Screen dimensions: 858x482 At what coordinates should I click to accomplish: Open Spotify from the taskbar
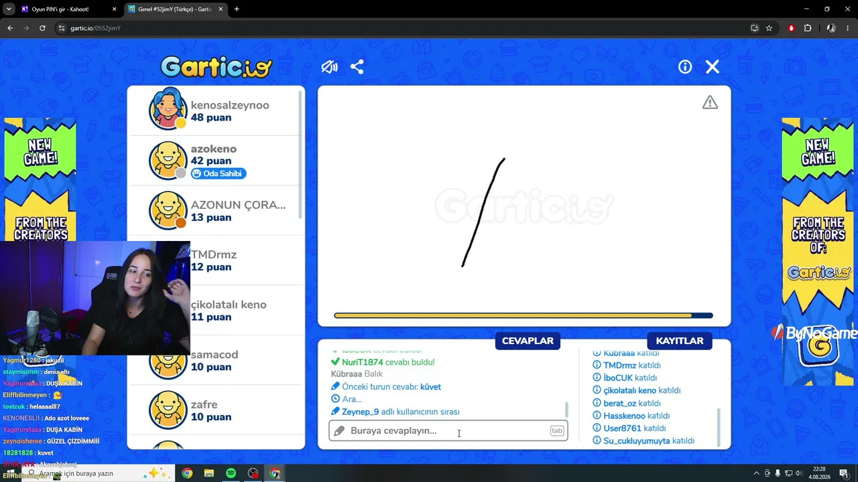coord(231,473)
